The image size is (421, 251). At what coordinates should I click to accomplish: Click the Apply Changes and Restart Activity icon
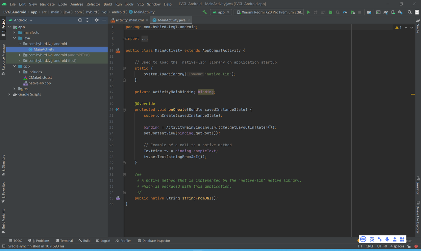point(316,12)
